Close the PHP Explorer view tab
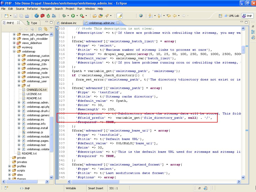Image resolution: width=256 pixels, height=192 pixels. (x=19, y=23)
